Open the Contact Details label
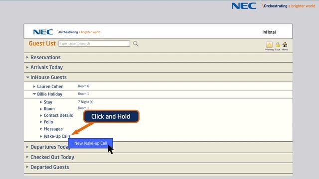Screen dimensions: 319x179 (58, 115)
